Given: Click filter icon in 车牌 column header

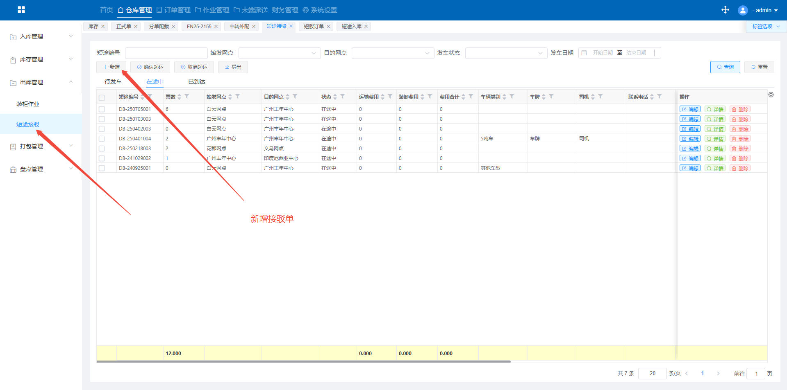Looking at the screenshot, I should 551,97.
